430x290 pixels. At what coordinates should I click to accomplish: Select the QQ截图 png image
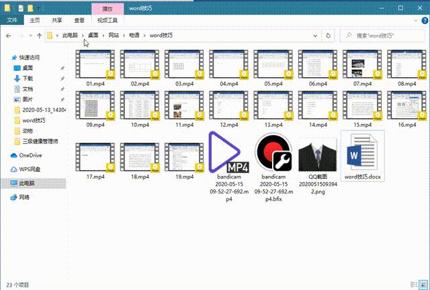click(x=318, y=155)
